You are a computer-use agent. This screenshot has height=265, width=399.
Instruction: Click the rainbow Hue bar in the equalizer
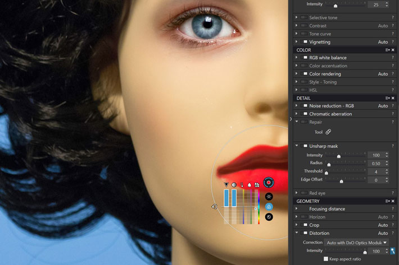tap(259, 207)
